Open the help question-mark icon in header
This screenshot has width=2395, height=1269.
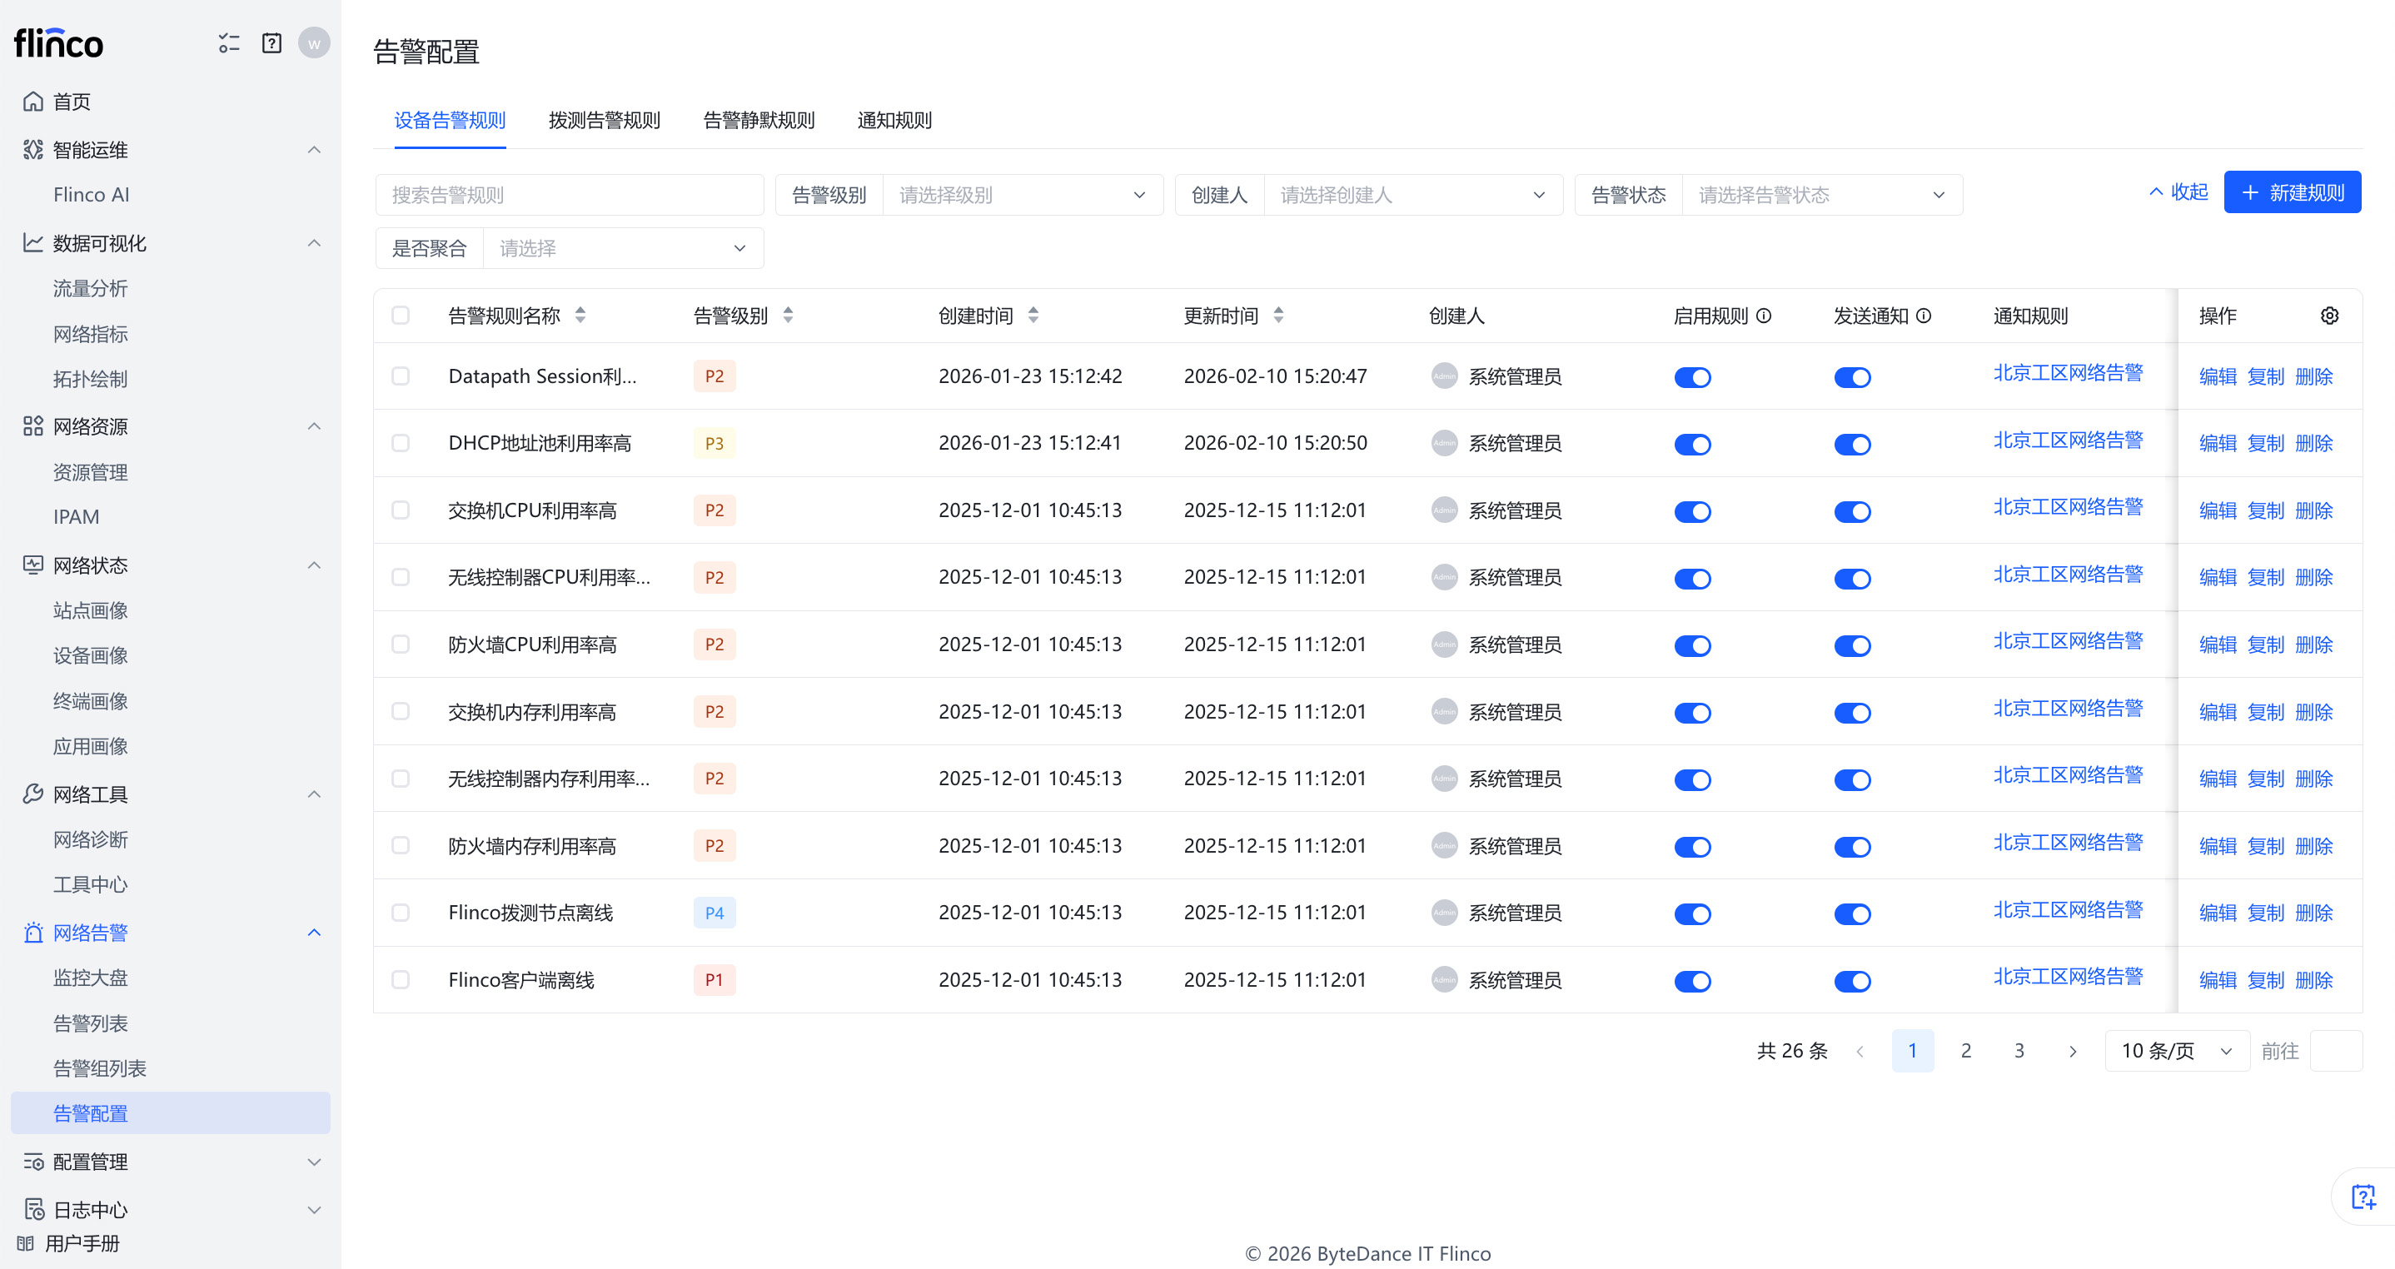point(271,43)
